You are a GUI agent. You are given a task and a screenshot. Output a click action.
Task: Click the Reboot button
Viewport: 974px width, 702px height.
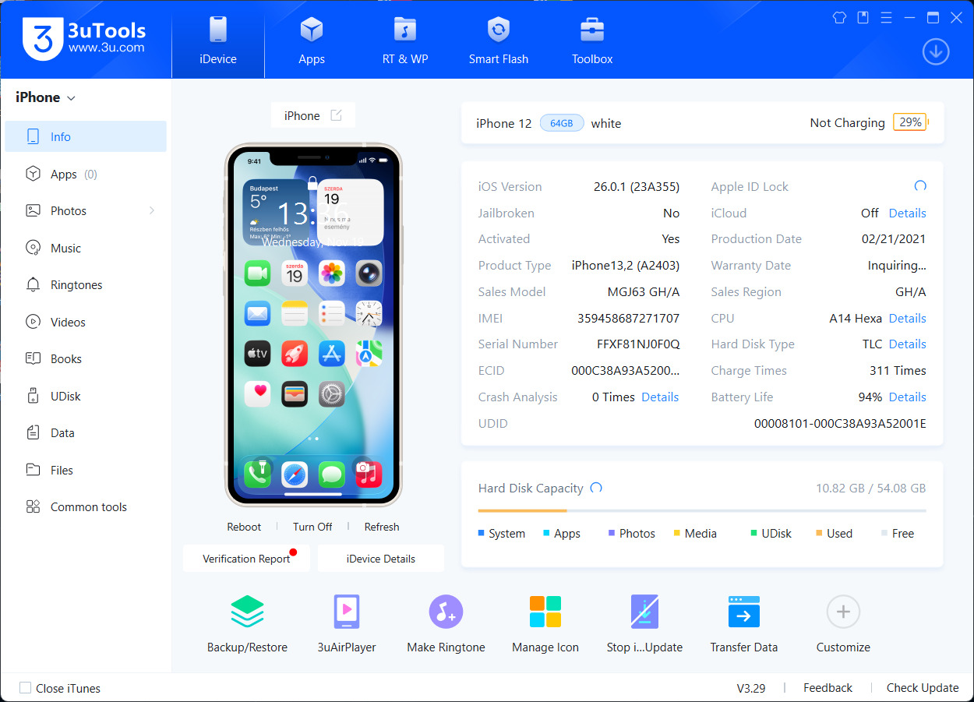[x=244, y=527]
